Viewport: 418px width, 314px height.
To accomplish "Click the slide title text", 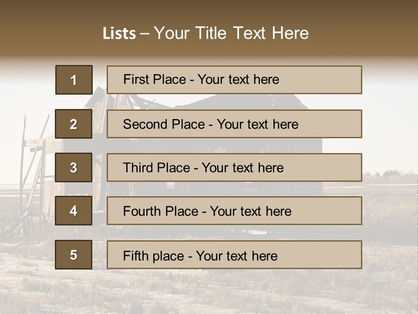I will point(206,33).
